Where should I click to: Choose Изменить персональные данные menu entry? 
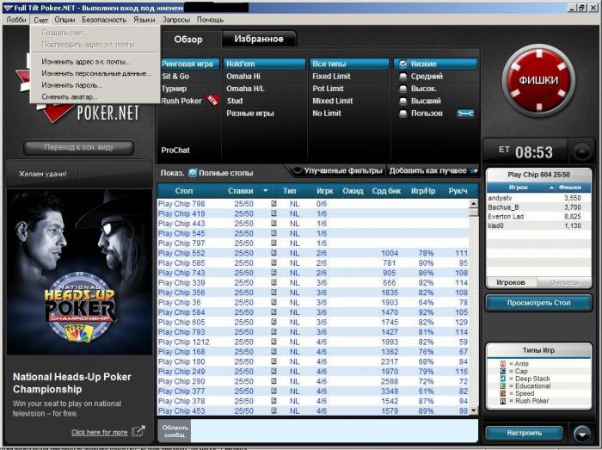[95, 73]
